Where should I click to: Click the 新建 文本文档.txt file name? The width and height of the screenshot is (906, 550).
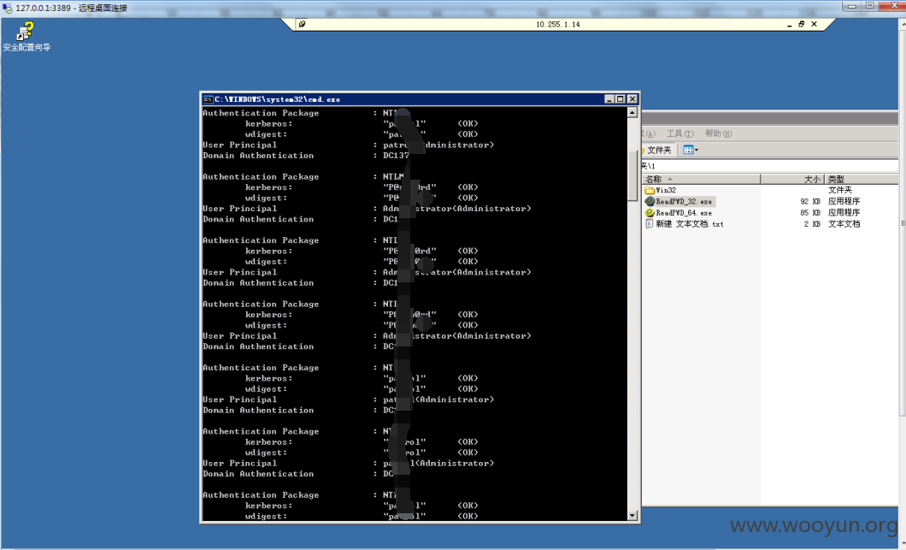tap(690, 224)
